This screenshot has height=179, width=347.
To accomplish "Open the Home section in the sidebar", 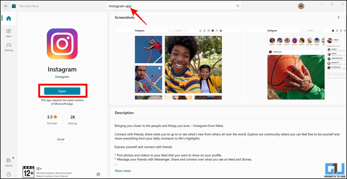I will pyautogui.click(x=9, y=18).
